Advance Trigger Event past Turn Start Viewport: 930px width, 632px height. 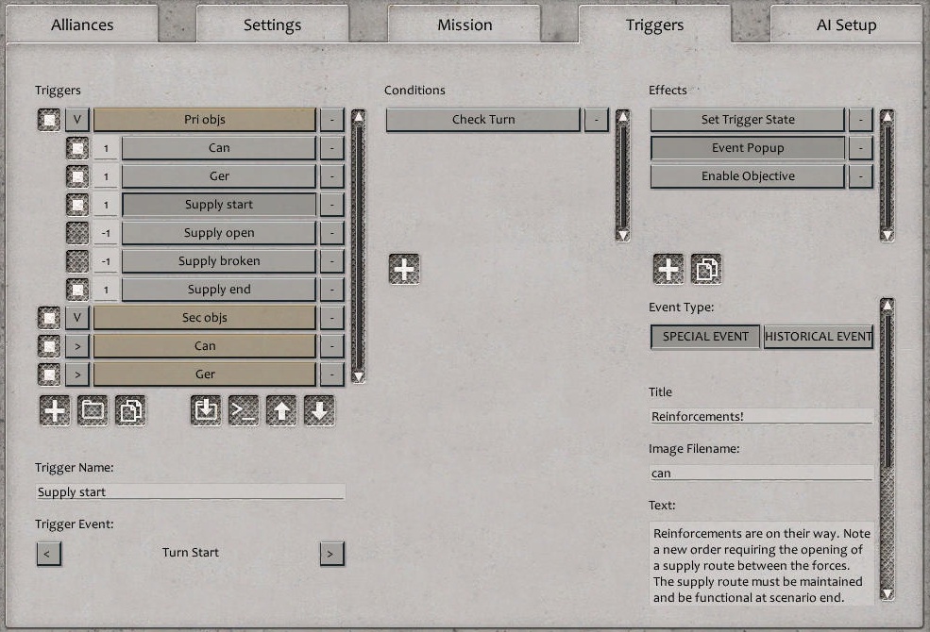point(331,554)
